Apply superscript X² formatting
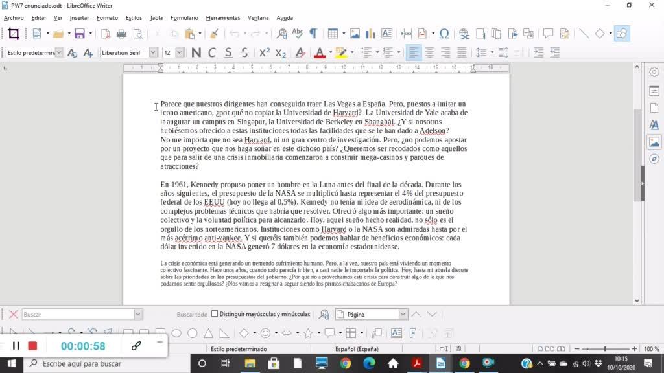Screen dimensions: 664x373 (265, 52)
